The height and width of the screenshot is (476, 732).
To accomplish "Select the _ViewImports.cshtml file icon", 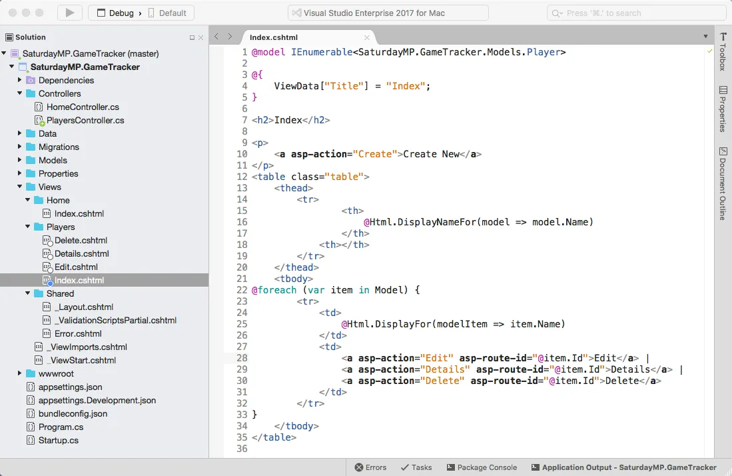I will pos(39,347).
